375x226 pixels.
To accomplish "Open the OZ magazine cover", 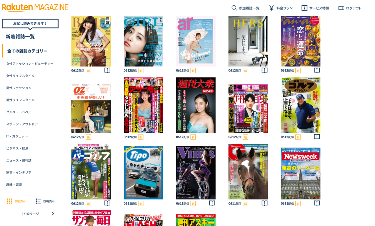I will (x=91, y=108).
